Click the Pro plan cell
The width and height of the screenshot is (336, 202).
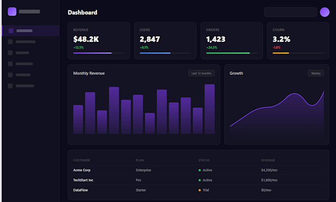coord(138,180)
